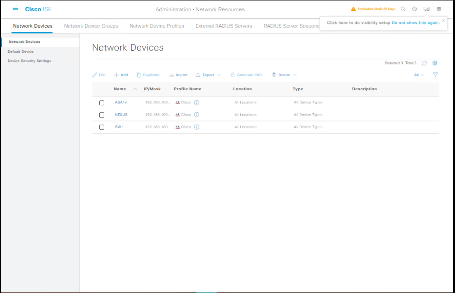Click info icon in SW1 row
Screen dimensions: 455x293
(196, 127)
